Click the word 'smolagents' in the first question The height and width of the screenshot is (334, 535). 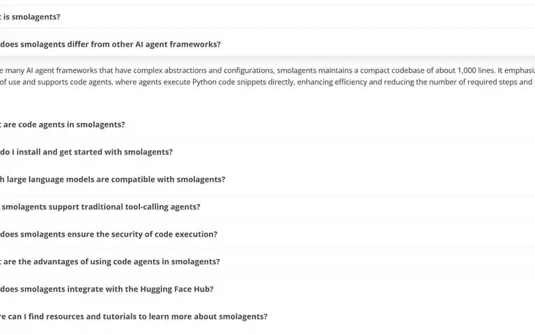[36, 17]
